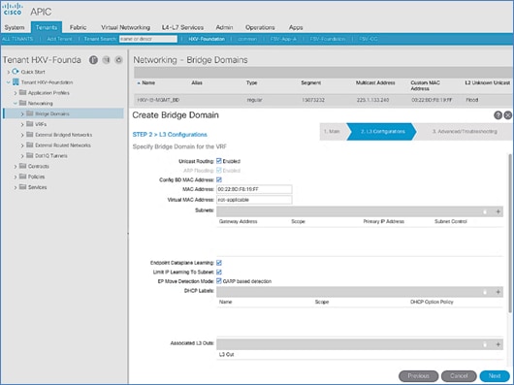The image size is (514, 385).
Task: Add a subnet with the plus icon
Action: click(498, 211)
